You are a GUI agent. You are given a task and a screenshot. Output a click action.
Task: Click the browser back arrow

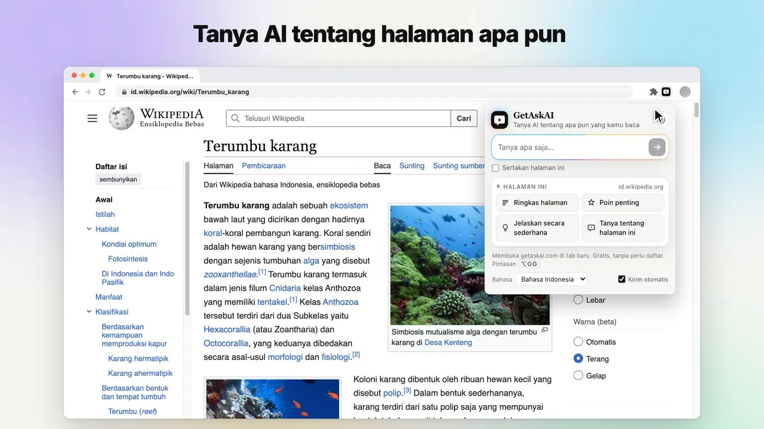click(x=75, y=92)
